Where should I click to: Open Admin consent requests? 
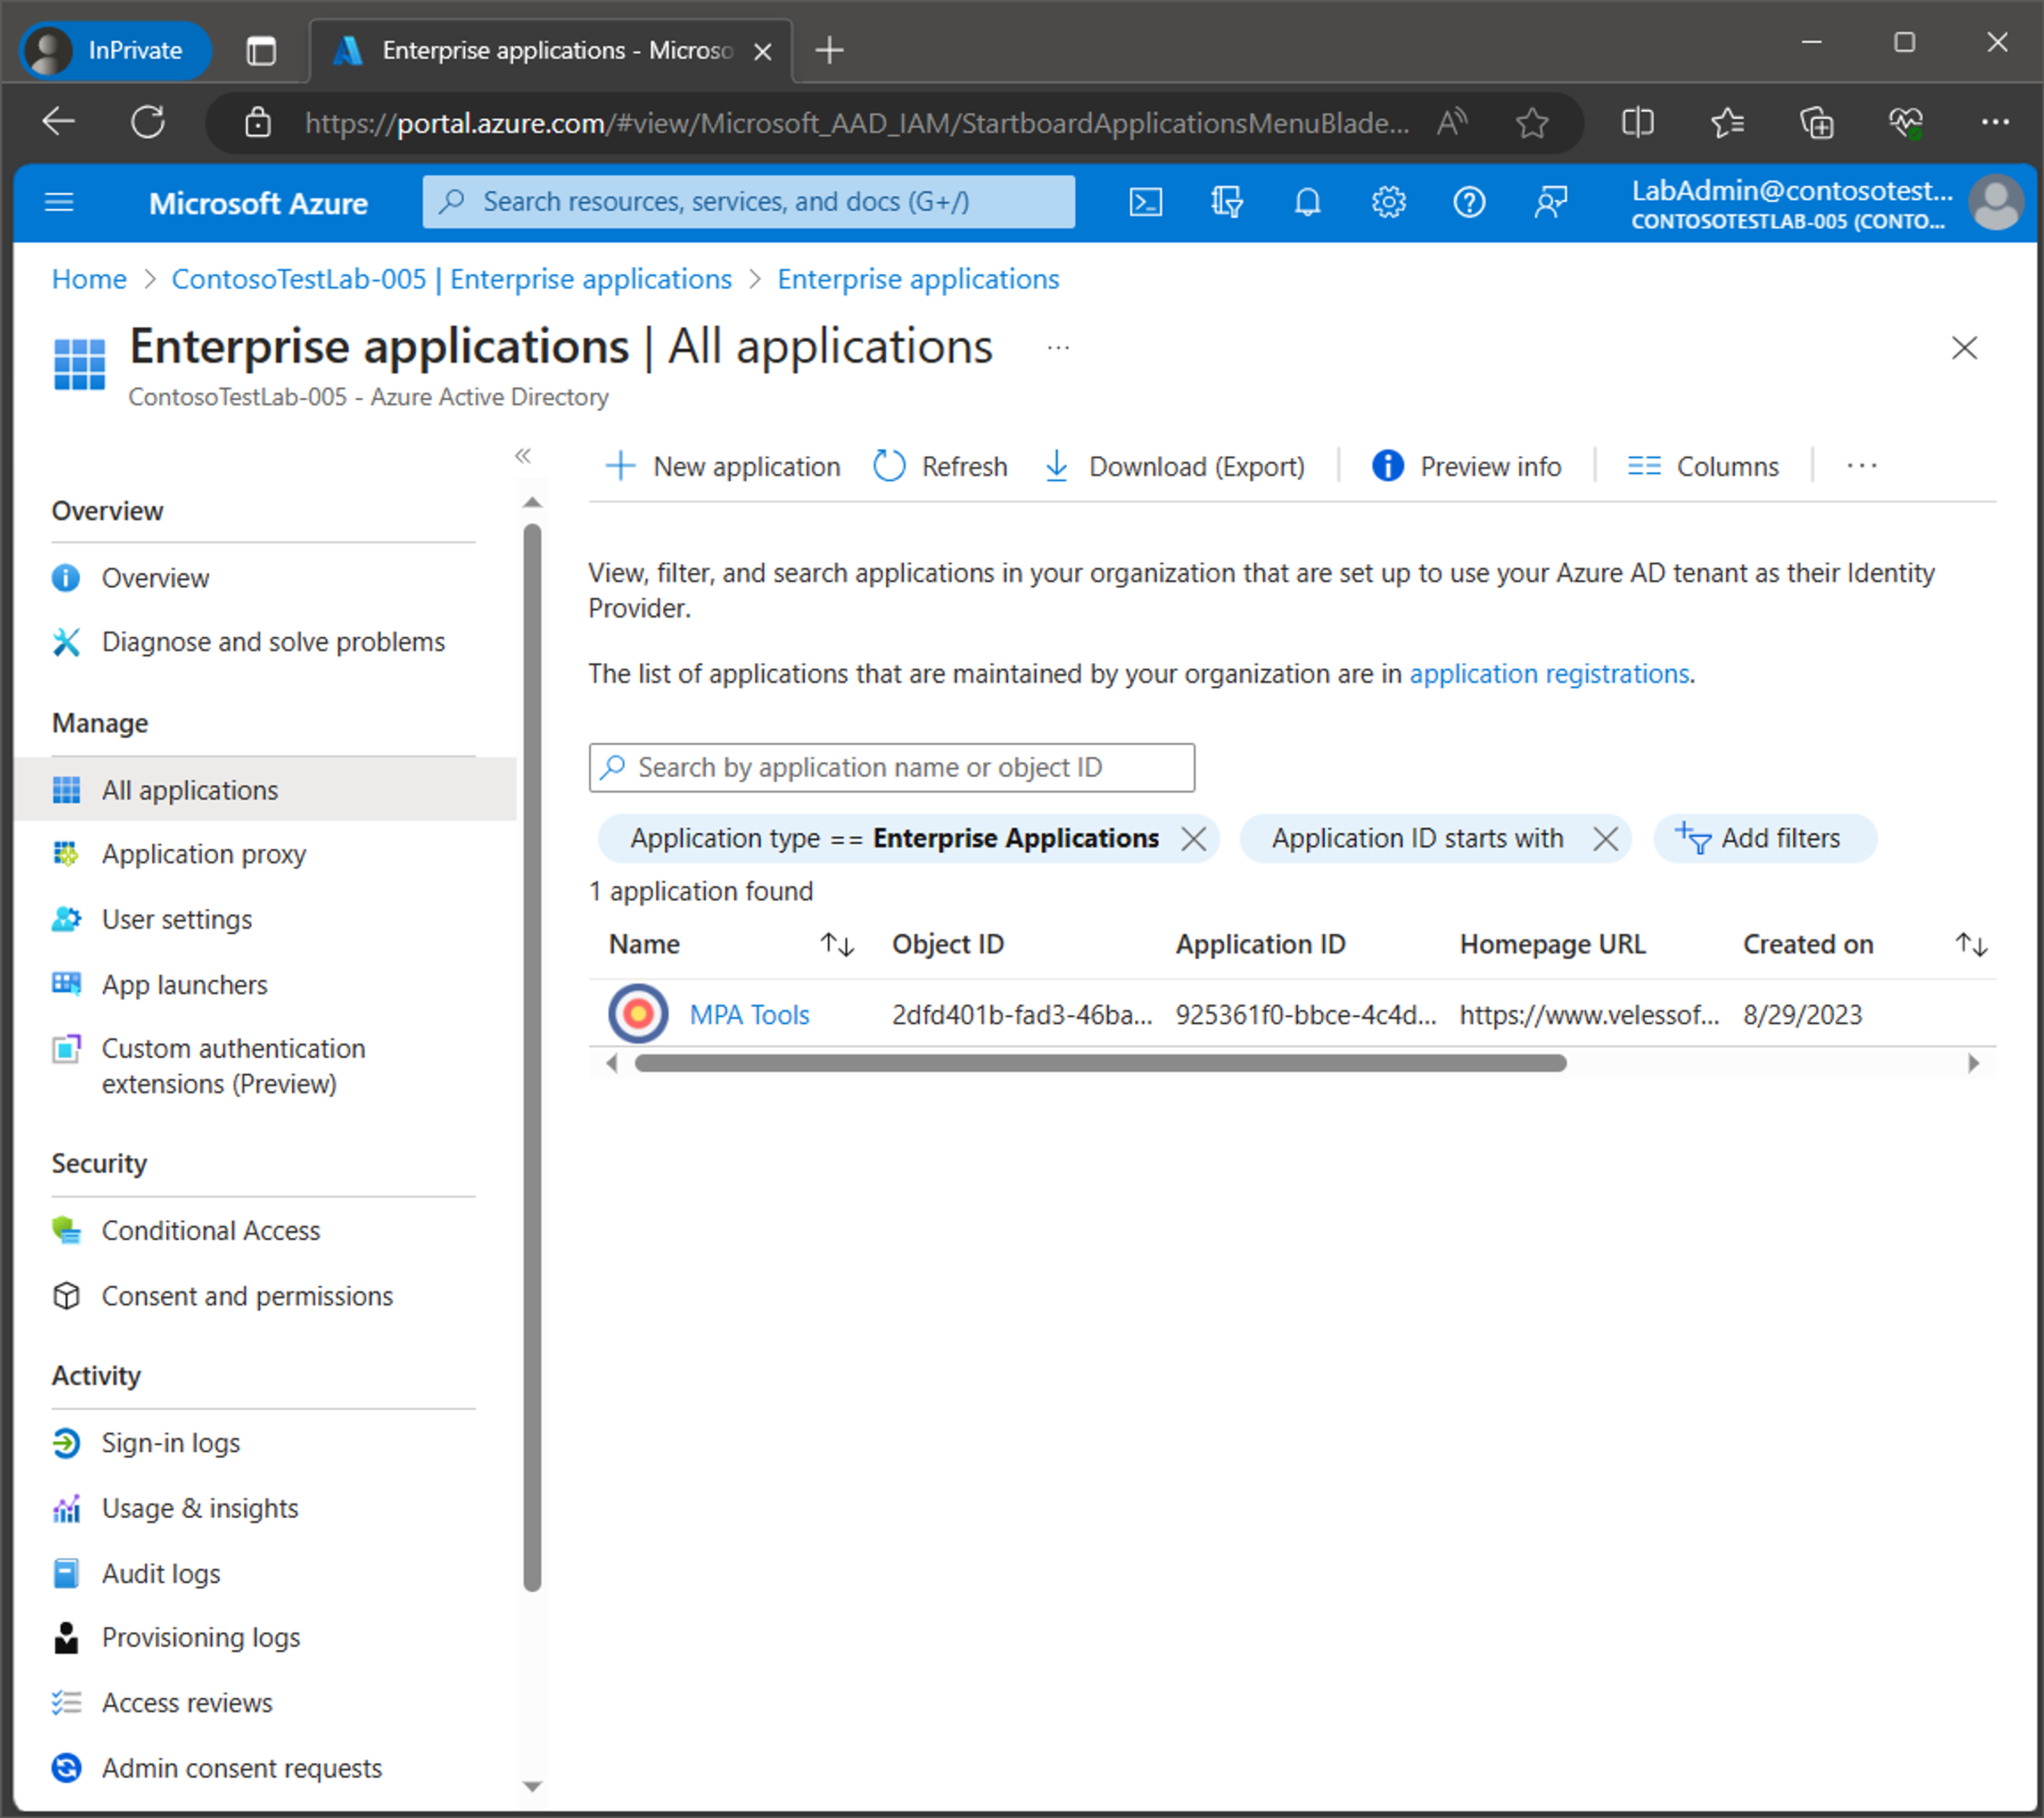click(242, 1769)
